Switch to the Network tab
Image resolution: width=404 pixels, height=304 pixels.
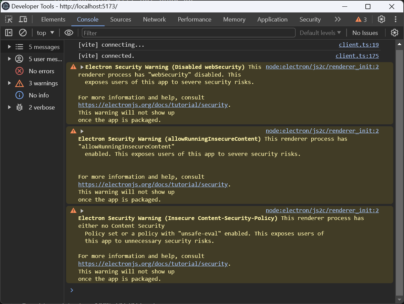tap(154, 19)
